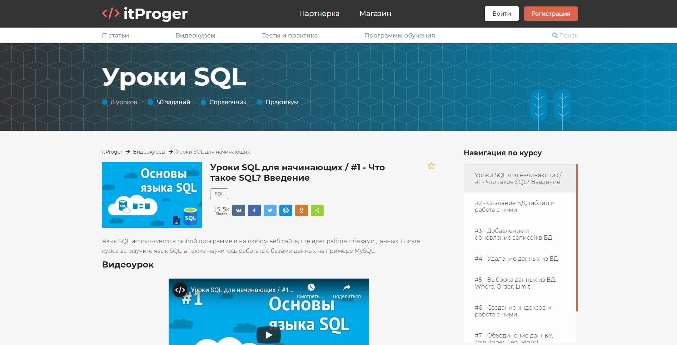The width and height of the screenshot is (677, 345).
Task: Share lesson on Odnoklassniki icon
Action: coord(302,210)
